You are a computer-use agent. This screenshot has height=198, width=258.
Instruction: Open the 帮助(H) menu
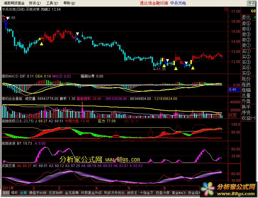(69, 3)
